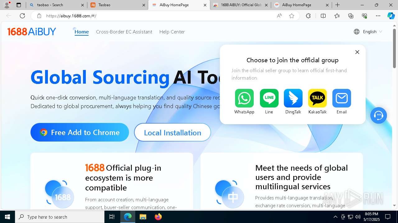Open the customer service chat bubble

(379, 116)
